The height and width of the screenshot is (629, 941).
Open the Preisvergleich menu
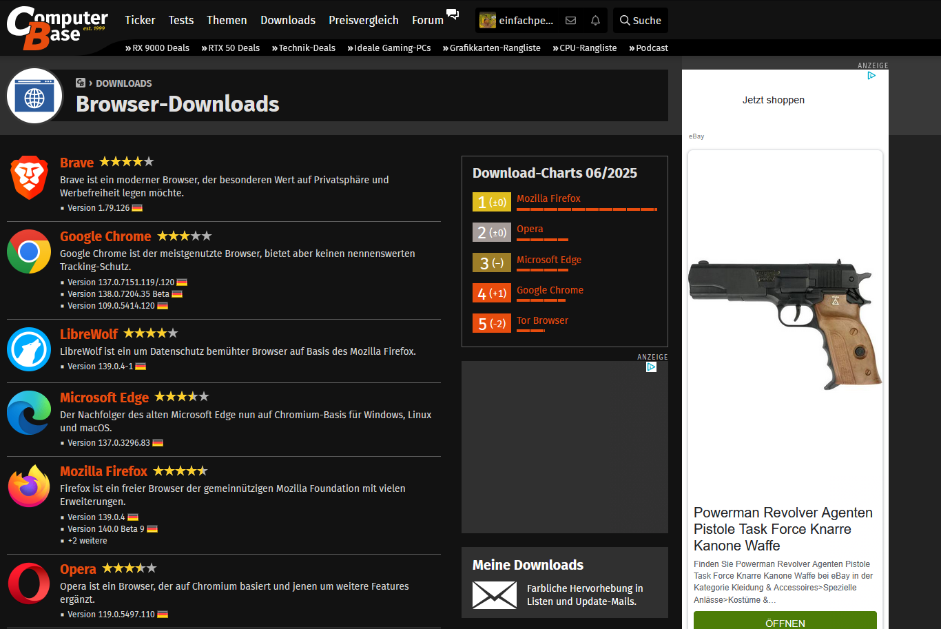(364, 20)
